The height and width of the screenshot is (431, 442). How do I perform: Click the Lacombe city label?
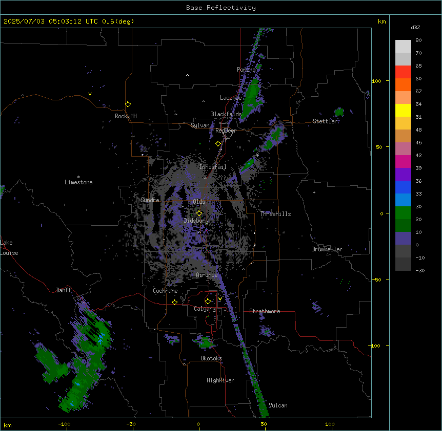231,98
